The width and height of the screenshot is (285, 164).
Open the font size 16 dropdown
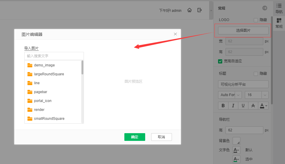(x=257, y=95)
